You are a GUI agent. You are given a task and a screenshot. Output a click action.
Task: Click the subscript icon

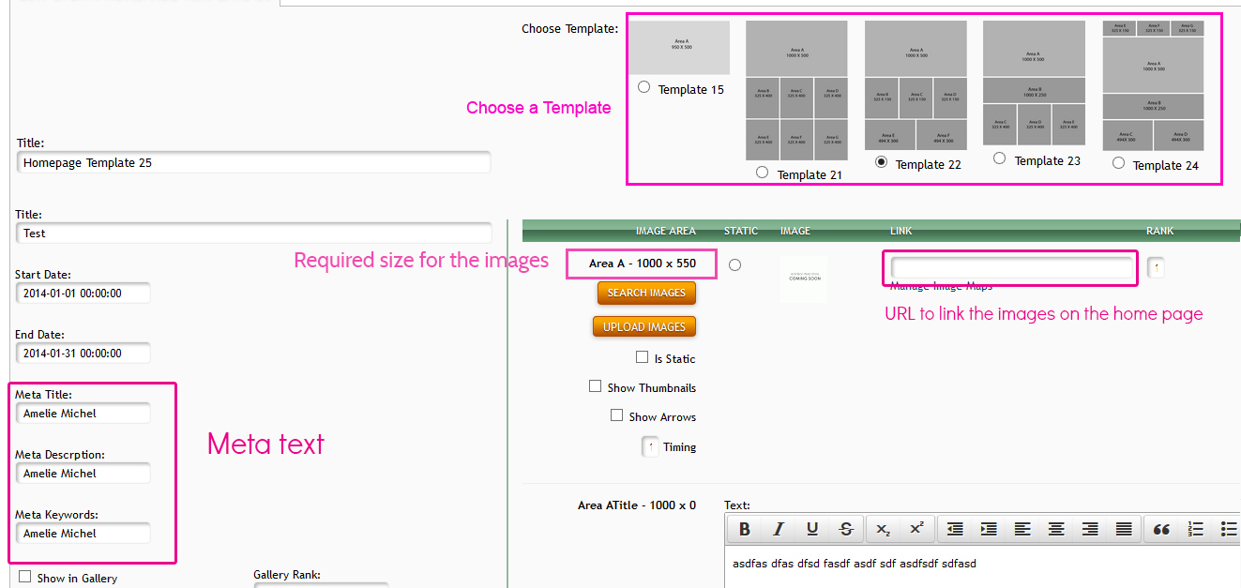point(883,529)
